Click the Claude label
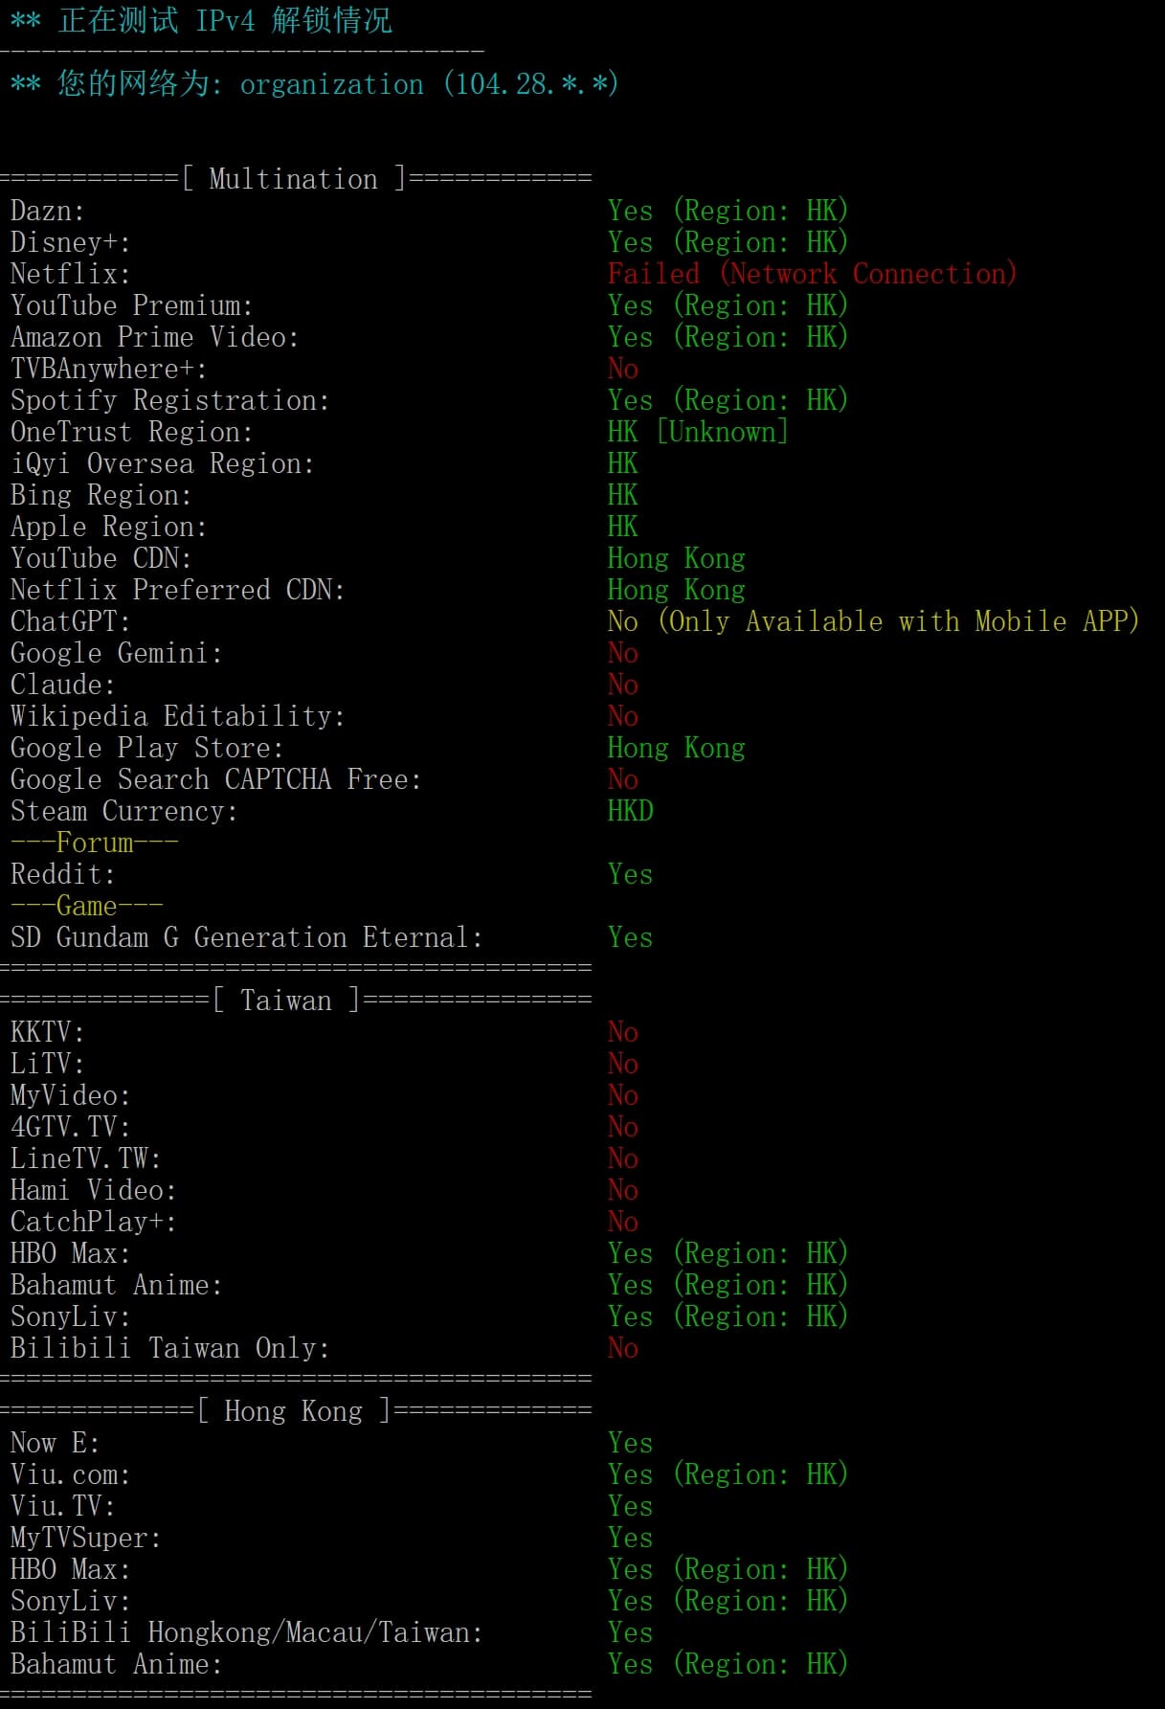 tap(62, 685)
